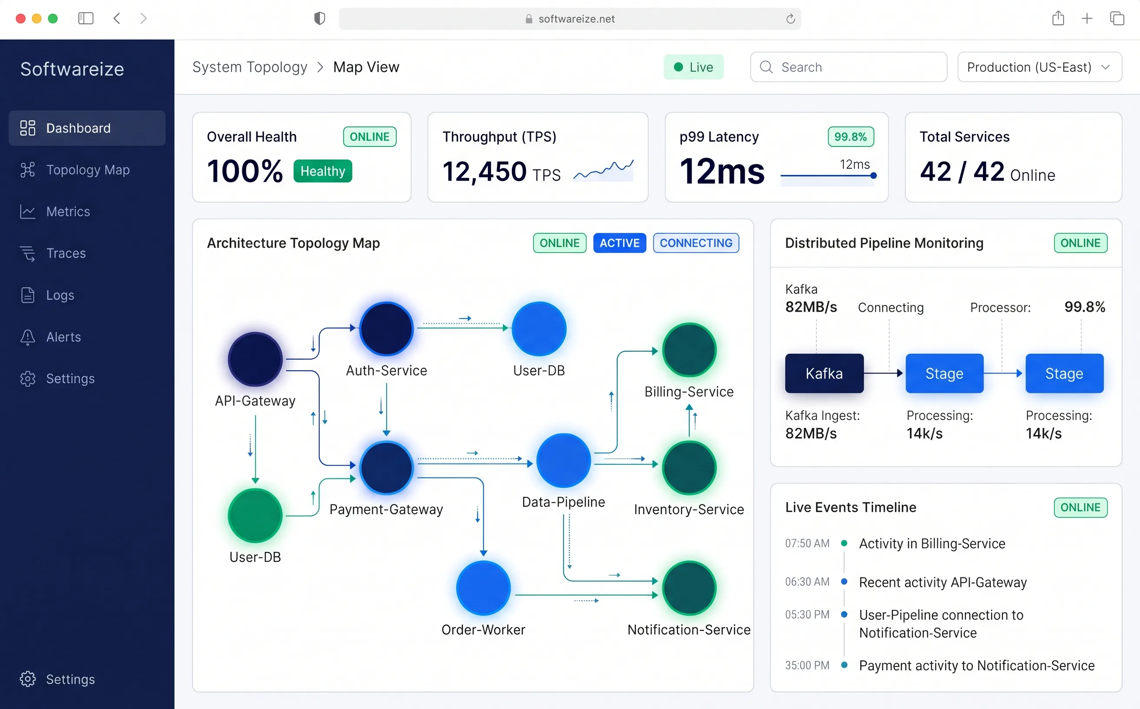1140x709 pixels.
Task: Show the tab overview icon
Action: (x=1117, y=18)
